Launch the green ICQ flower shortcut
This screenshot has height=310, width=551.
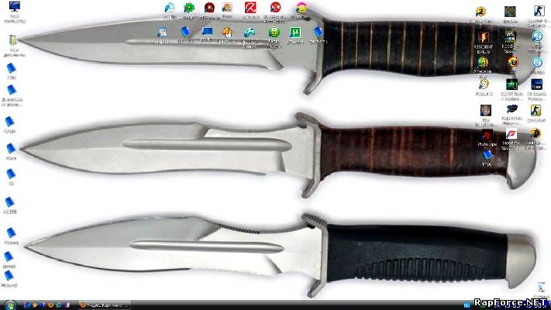point(189,8)
